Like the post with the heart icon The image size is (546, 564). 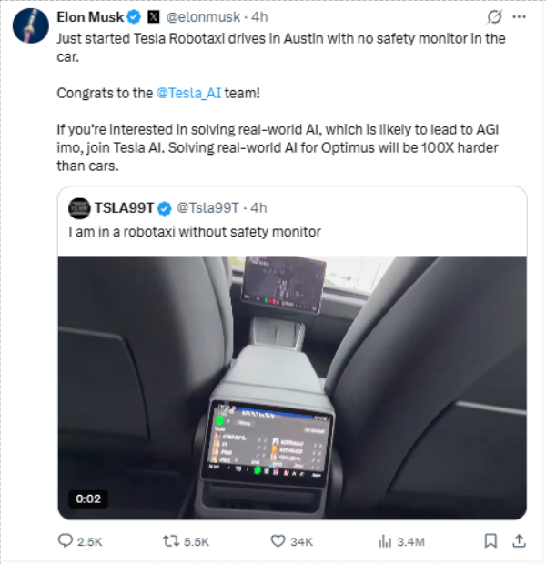click(279, 540)
